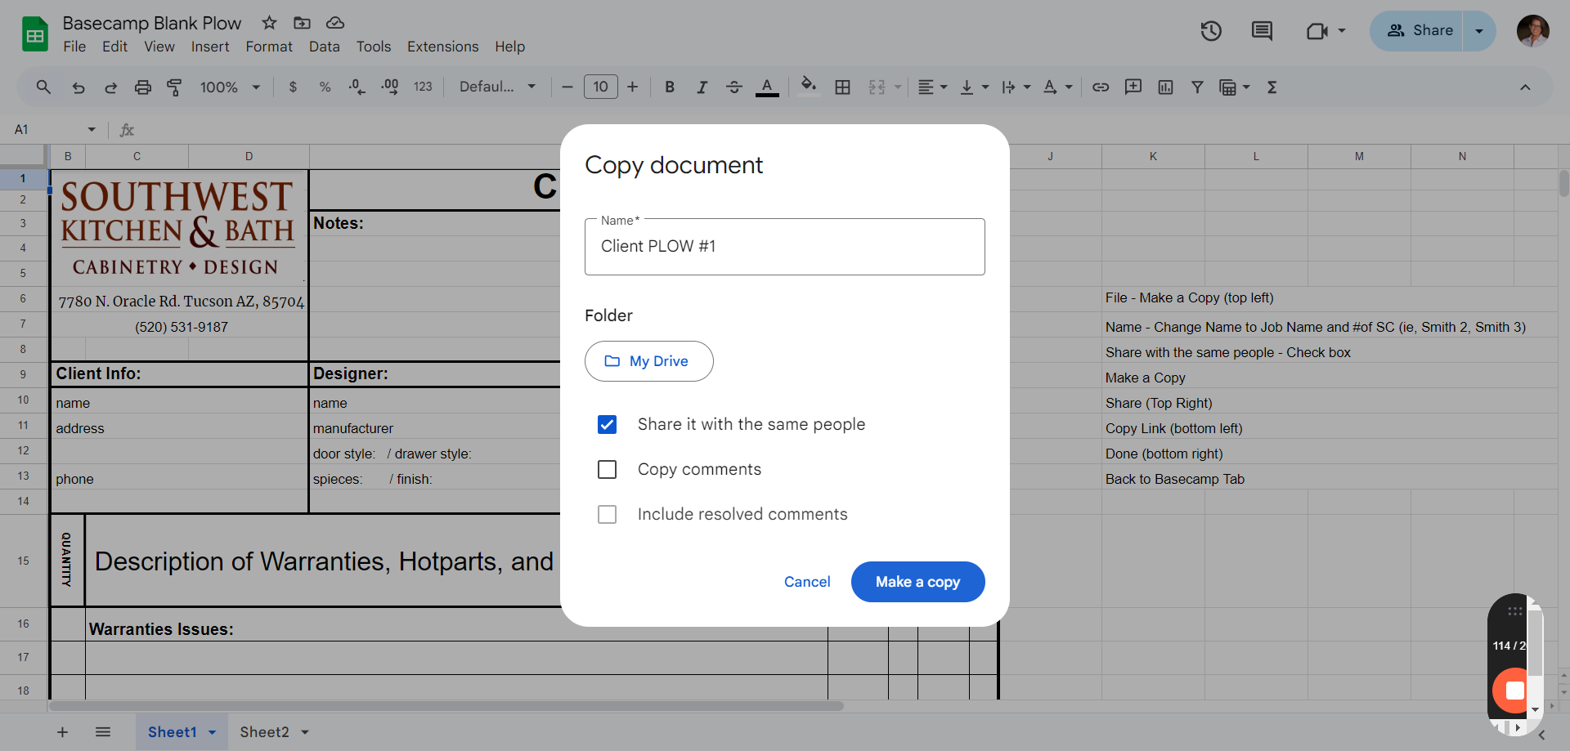Check cloud document status icon
This screenshot has width=1570, height=751.
335,23
